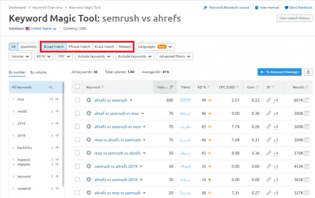Check the box for 'ahrefs vs semrush vs moz'

[77, 127]
